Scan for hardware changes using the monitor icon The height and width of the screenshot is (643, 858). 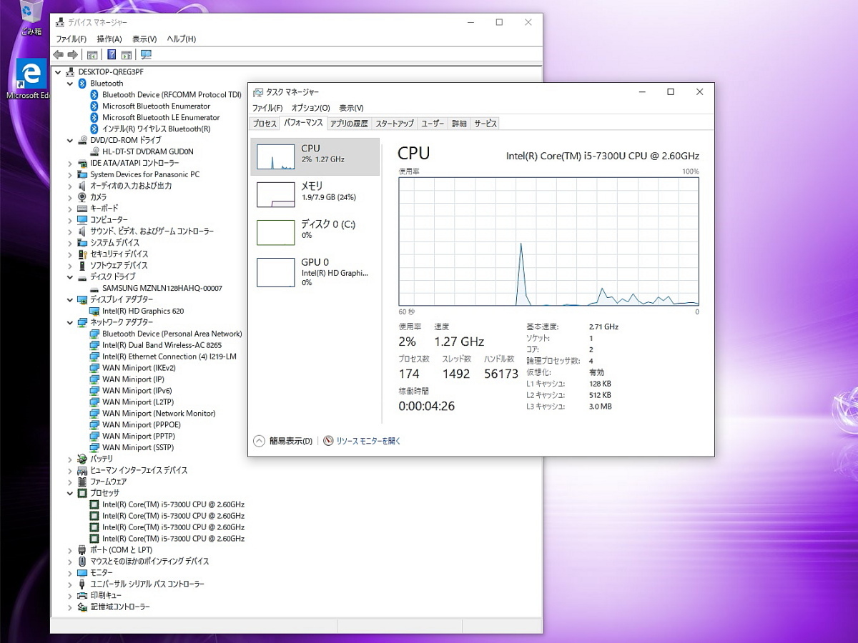click(x=146, y=55)
